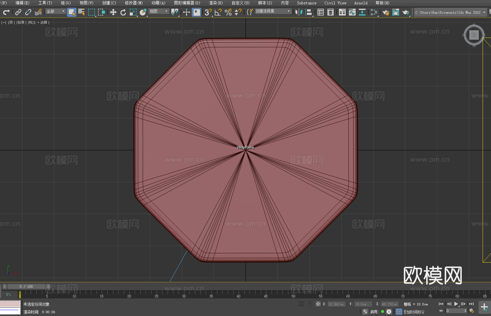Click the X coordinate field
Screen dimensions: 491x316
(336, 304)
